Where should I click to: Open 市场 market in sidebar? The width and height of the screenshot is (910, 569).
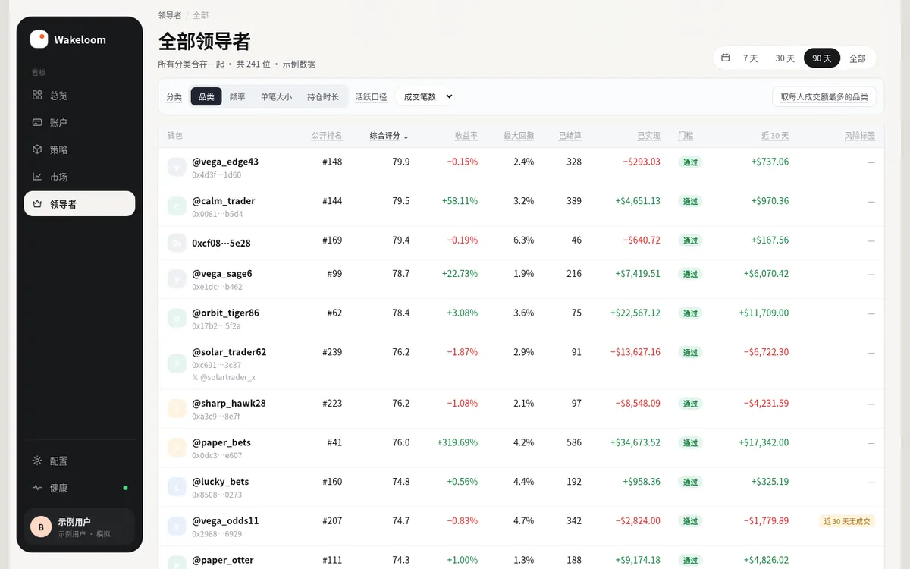[80, 177]
